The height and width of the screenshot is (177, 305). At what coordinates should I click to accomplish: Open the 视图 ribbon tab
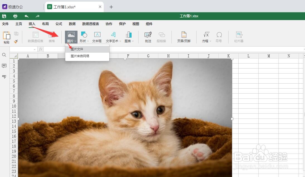[135, 24]
